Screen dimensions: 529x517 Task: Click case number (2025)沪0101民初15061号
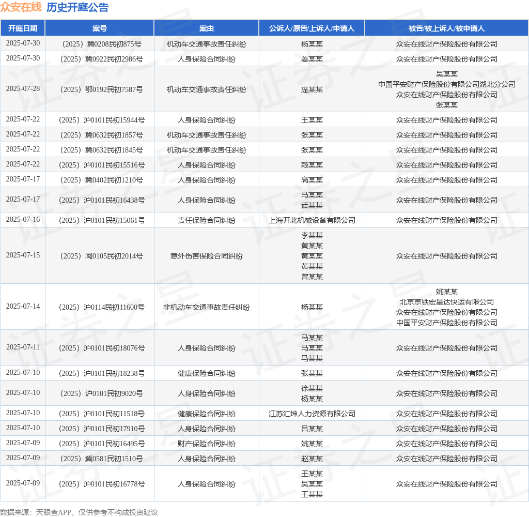102,221
